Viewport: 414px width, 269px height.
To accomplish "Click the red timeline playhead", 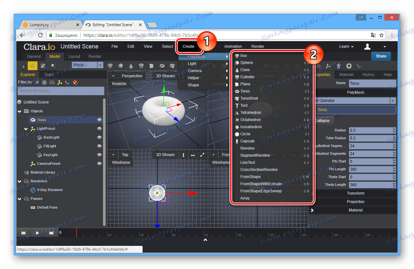I will (x=76, y=233).
